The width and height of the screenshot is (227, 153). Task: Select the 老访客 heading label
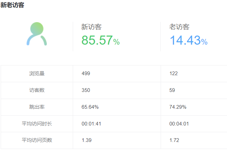[x=179, y=27]
